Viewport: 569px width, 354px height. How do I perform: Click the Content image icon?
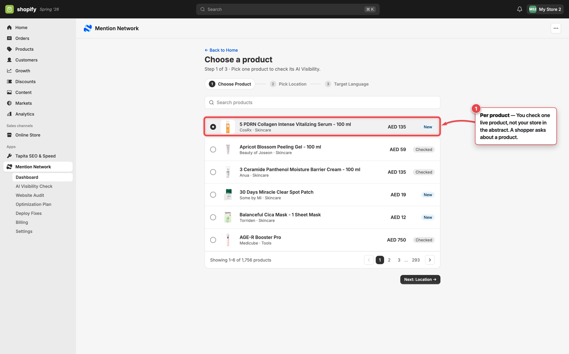(x=9, y=92)
